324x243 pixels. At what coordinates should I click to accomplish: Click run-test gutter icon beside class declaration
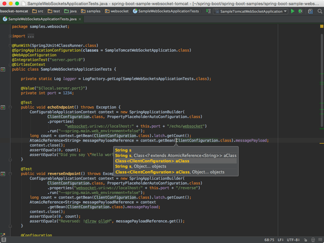(3, 70)
